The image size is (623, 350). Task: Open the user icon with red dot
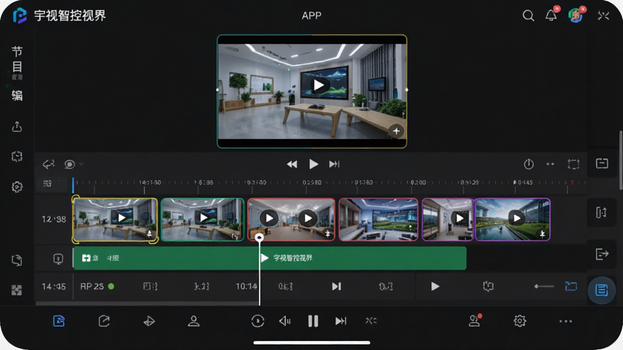click(475, 320)
